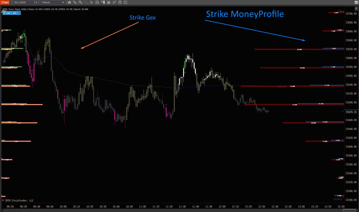Image resolution: width=359 pixels, height=212 pixels.
Task: Toggle the GEX mode button
Action: click(x=8, y=13)
